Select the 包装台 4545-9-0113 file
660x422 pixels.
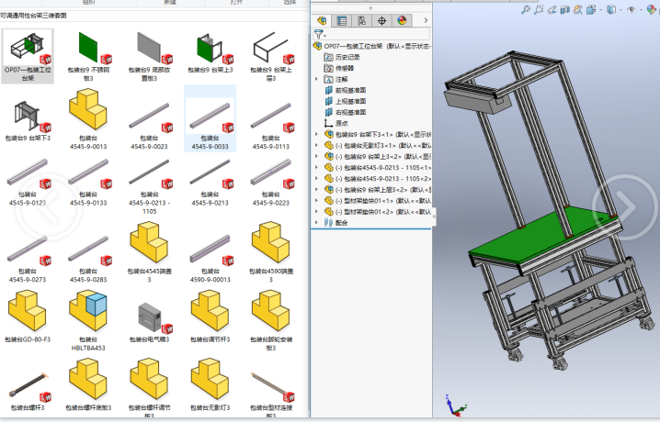point(270,124)
